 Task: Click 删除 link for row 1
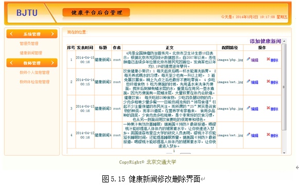(x=274, y=60)
